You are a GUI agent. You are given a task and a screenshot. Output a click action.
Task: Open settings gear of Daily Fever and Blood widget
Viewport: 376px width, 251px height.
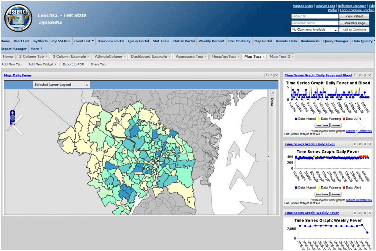(365, 75)
